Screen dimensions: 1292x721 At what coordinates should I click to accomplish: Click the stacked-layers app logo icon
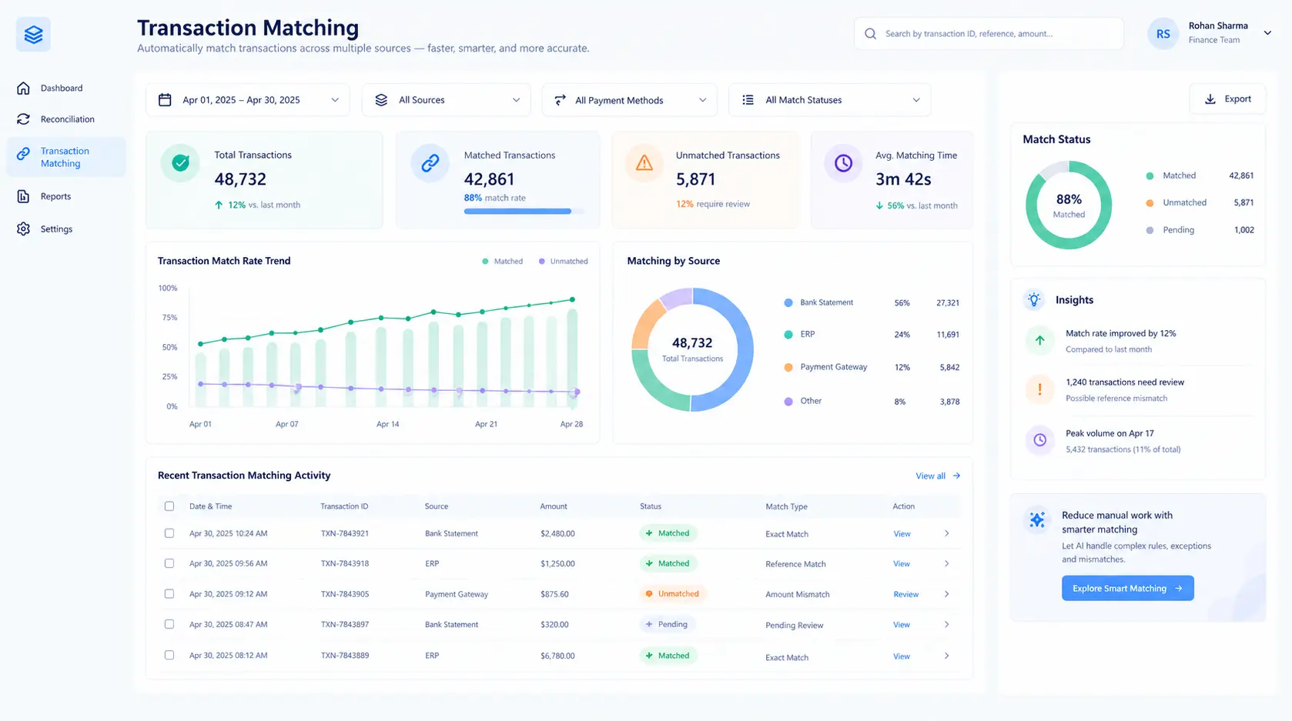pyautogui.click(x=33, y=35)
